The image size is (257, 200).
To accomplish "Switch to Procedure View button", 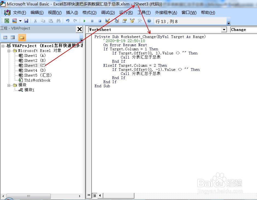I will coord(89,195).
